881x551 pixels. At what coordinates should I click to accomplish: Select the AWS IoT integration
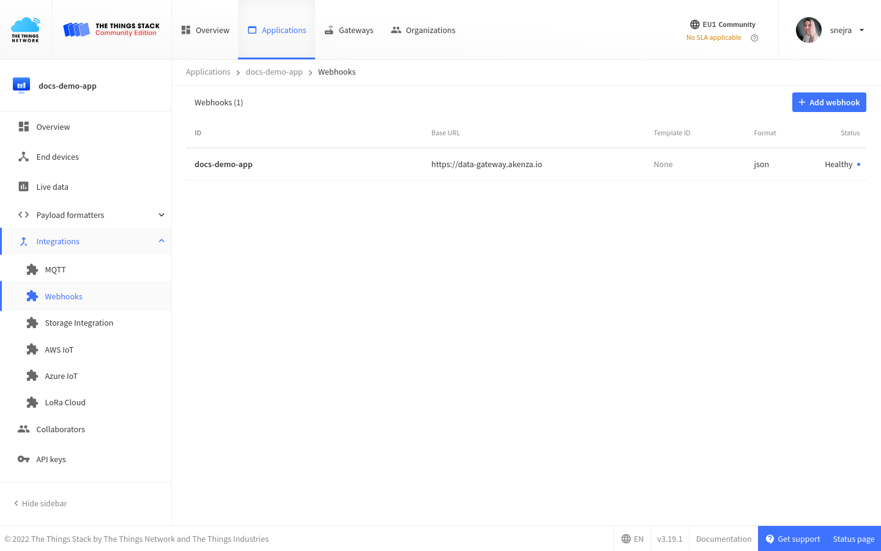tap(58, 349)
